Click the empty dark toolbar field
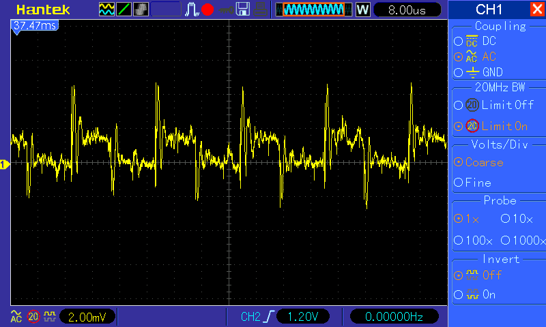 coord(166,10)
